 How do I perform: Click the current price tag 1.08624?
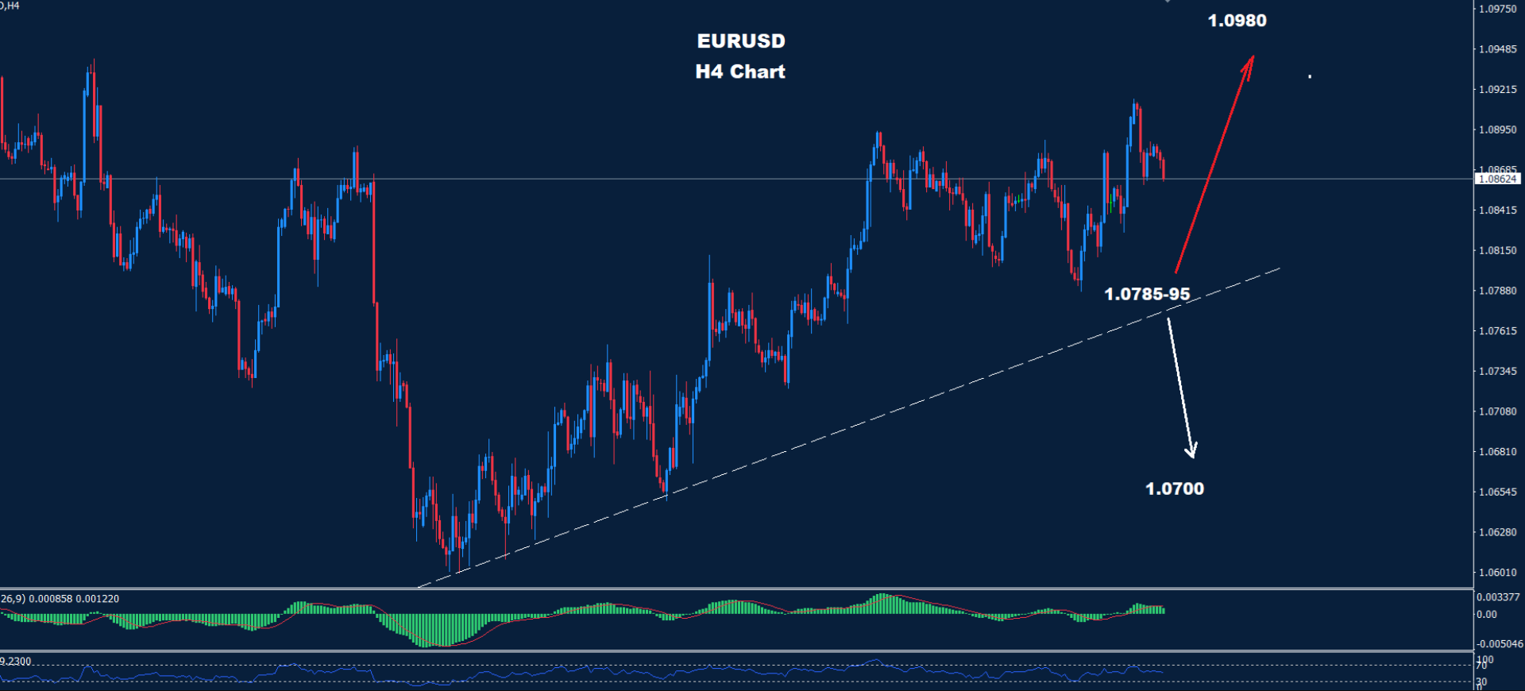(1497, 180)
